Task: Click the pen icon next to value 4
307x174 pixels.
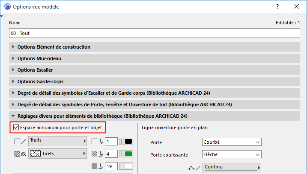Action: [x=101, y=154]
